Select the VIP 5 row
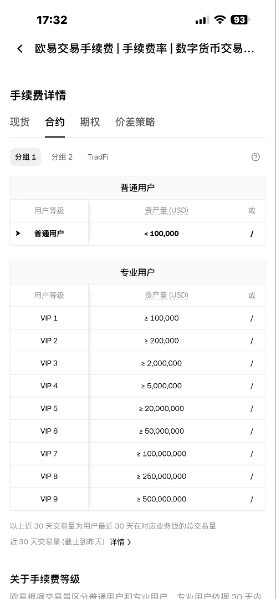This screenshot has width=276, height=599. tap(137, 408)
